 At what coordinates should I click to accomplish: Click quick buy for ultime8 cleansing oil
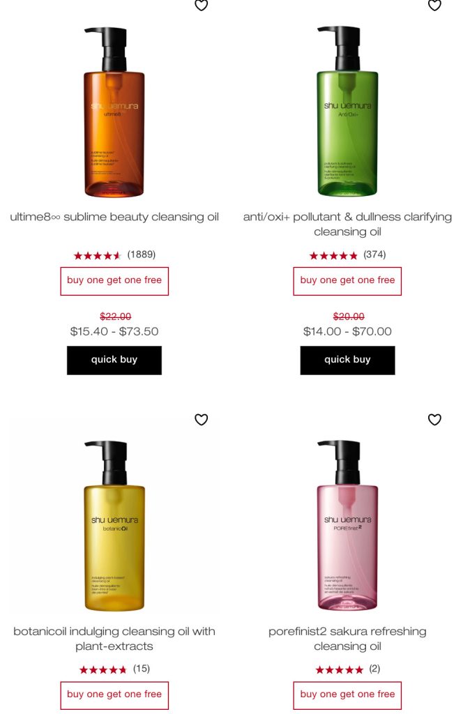(x=114, y=360)
